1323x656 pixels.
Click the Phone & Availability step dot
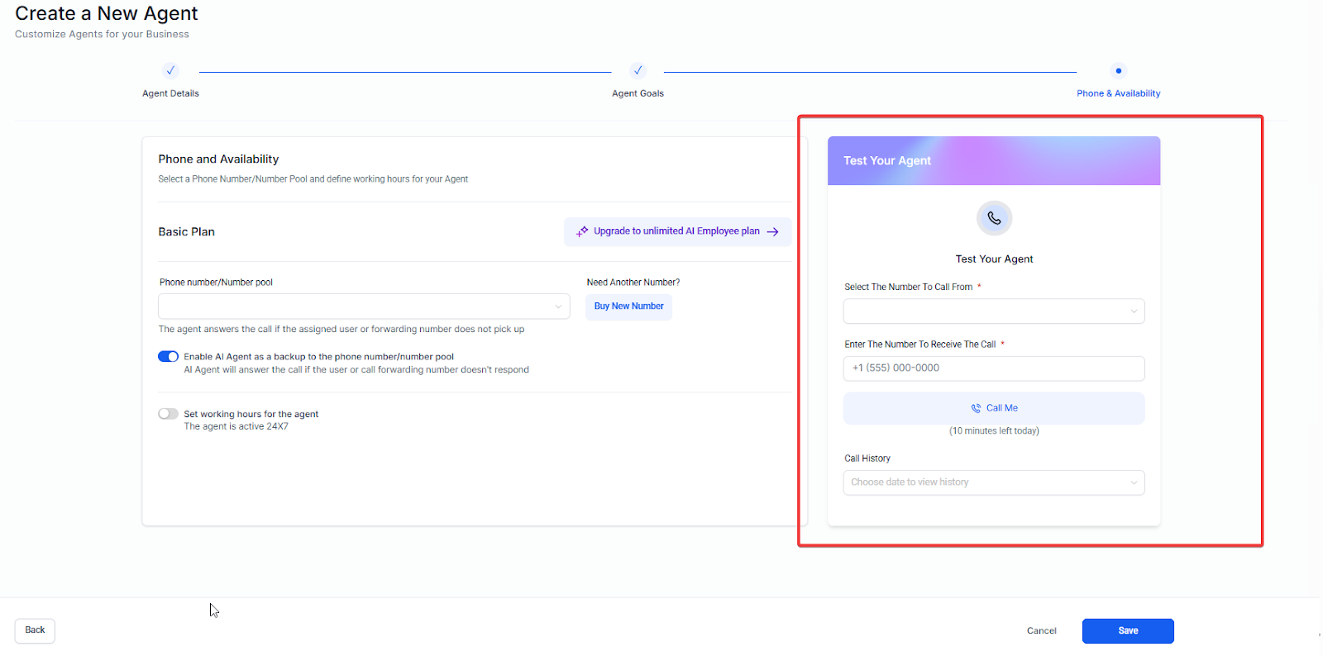point(1118,71)
